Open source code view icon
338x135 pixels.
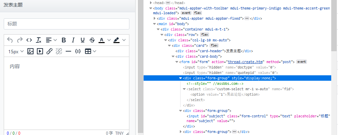(x=29, y=40)
